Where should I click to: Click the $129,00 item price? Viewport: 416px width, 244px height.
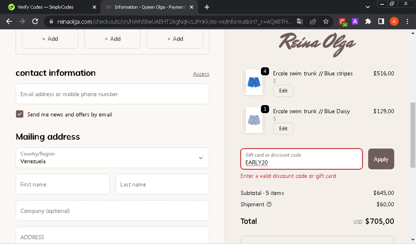tap(384, 111)
